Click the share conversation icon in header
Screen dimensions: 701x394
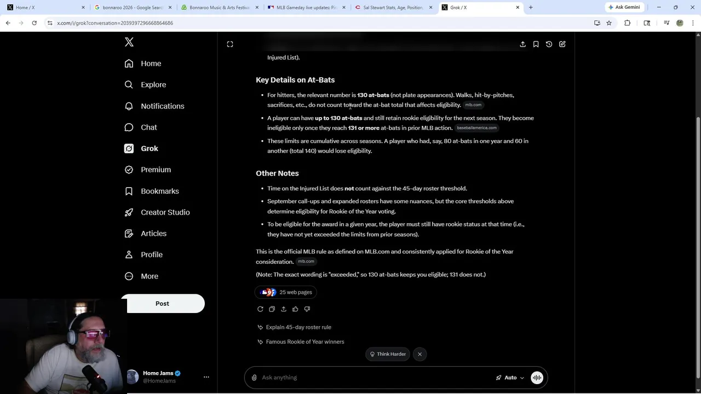pyautogui.click(x=522, y=44)
